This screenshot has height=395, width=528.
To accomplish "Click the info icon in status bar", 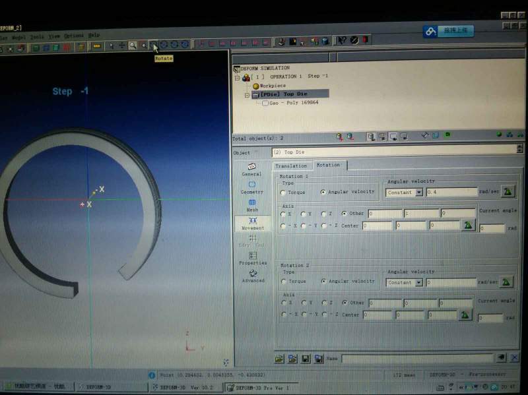I will (x=152, y=375).
